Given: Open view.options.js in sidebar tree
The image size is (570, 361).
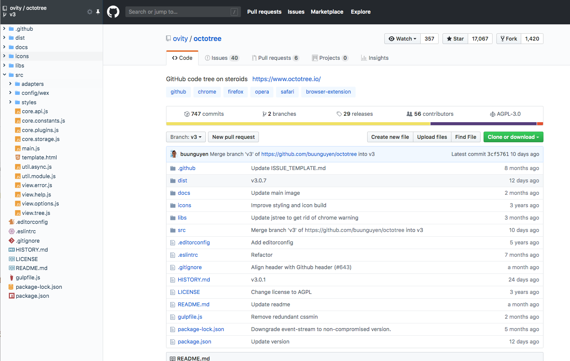Looking at the screenshot, I should pyautogui.click(x=40, y=204).
